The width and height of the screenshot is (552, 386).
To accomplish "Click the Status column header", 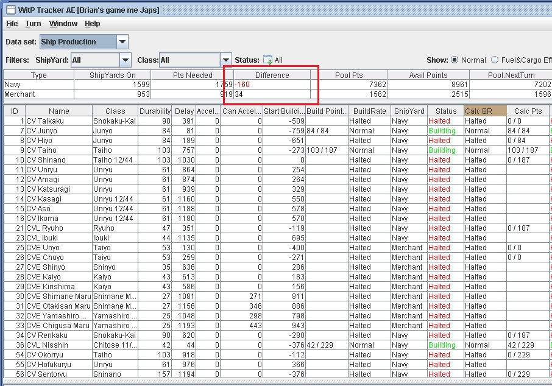I will point(446,111).
